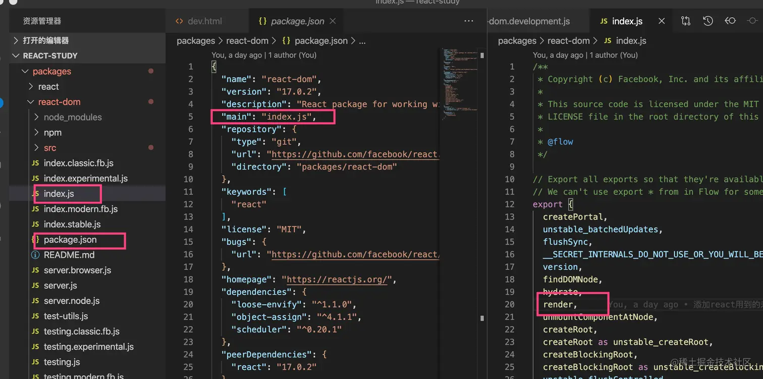Click the "scheduler": "^0.20.1" dependency line
Screen dimensions: 763x379
[x=286, y=330]
